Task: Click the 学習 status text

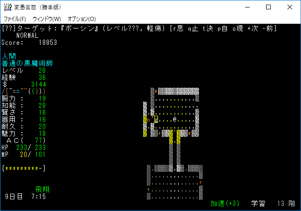Action: point(258,204)
